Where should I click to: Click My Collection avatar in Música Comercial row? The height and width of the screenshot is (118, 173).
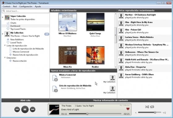pos(112,78)
